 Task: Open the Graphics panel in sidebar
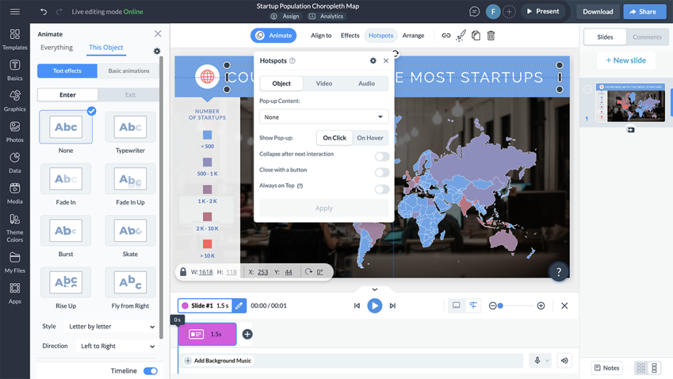pos(14,100)
